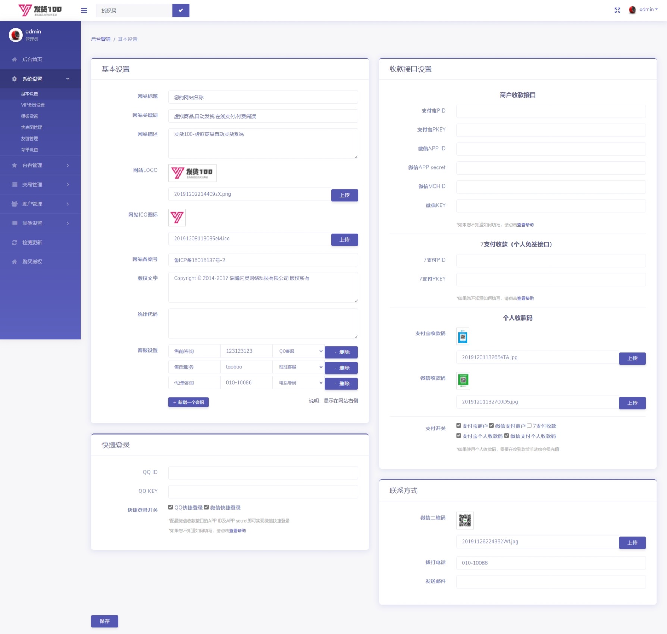Click the 发货100 logo in header
The image size is (667, 634).
click(x=40, y=10)
